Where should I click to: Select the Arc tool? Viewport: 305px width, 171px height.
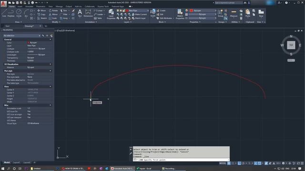(26, 13)
